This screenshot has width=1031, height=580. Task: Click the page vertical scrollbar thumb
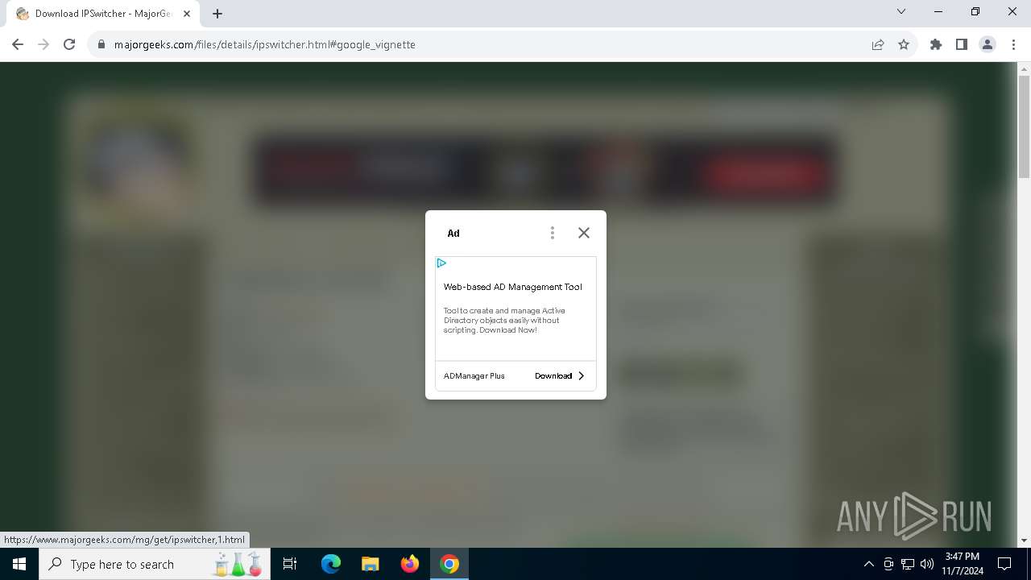click(x=1024, y=126)
